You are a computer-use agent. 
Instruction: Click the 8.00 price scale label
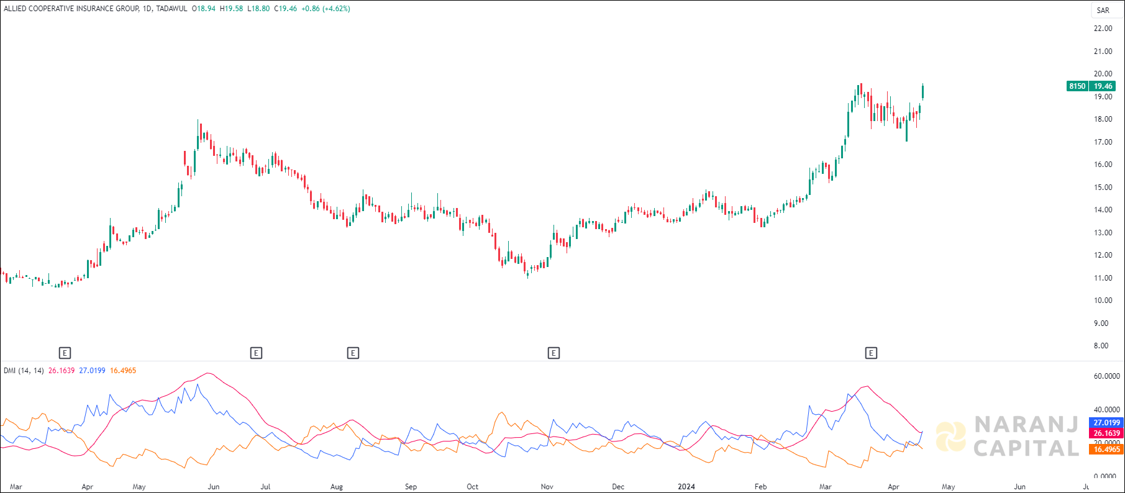[x=1101, y=346]
